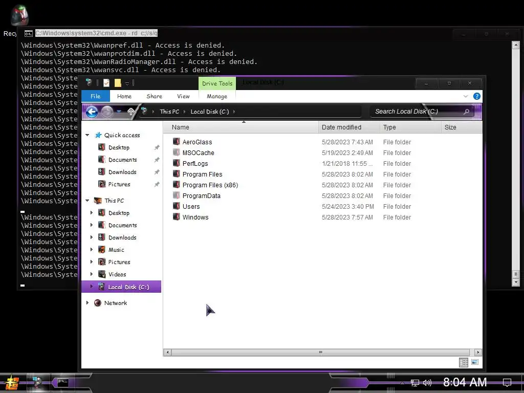Click the New folder quick access icon
524x393 pixels.
pyautogui.click(x=118, y=83)
